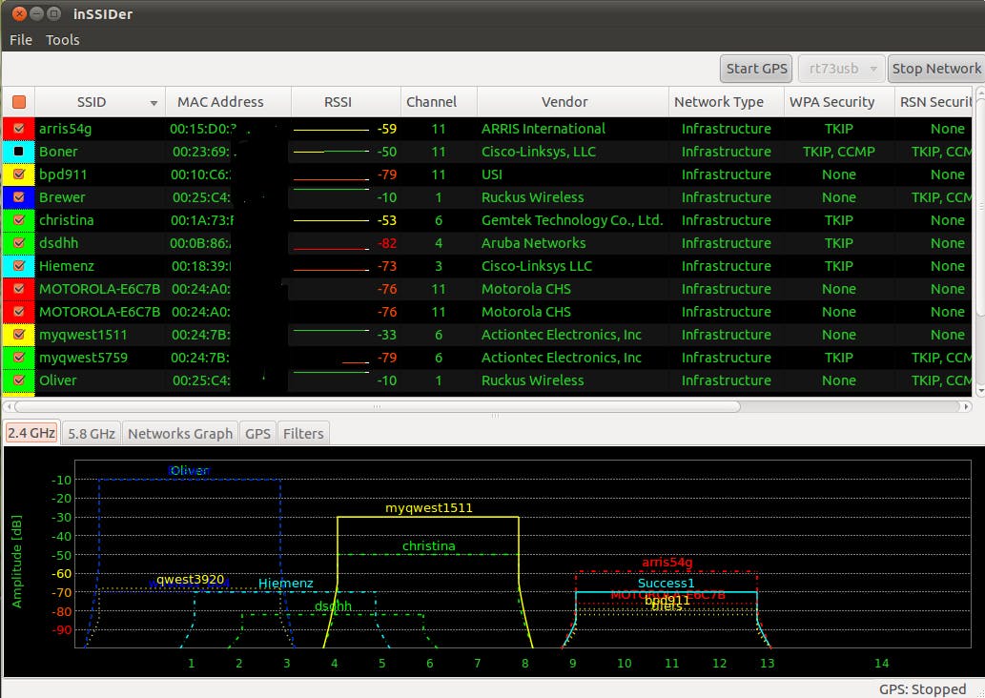
Task: Open the Networks Graph tab
Action: coord(179,434)
